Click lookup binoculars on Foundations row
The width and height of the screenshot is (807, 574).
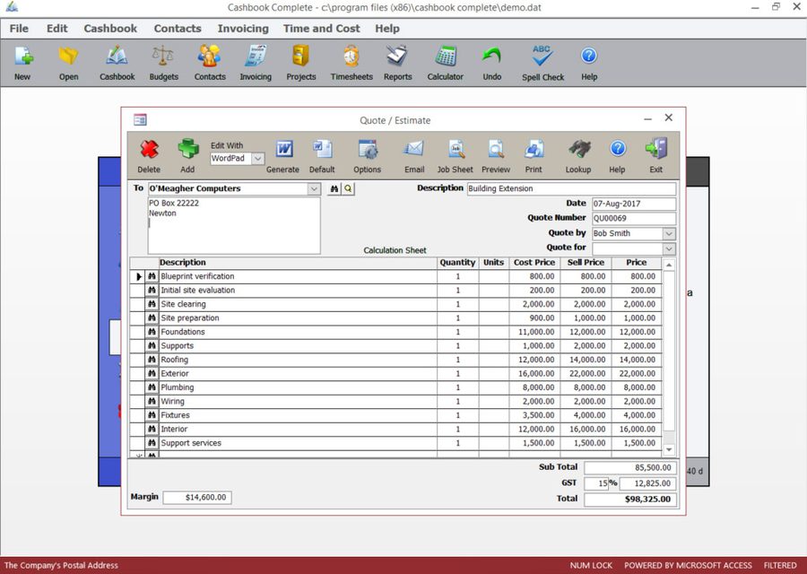pos(152,332)
